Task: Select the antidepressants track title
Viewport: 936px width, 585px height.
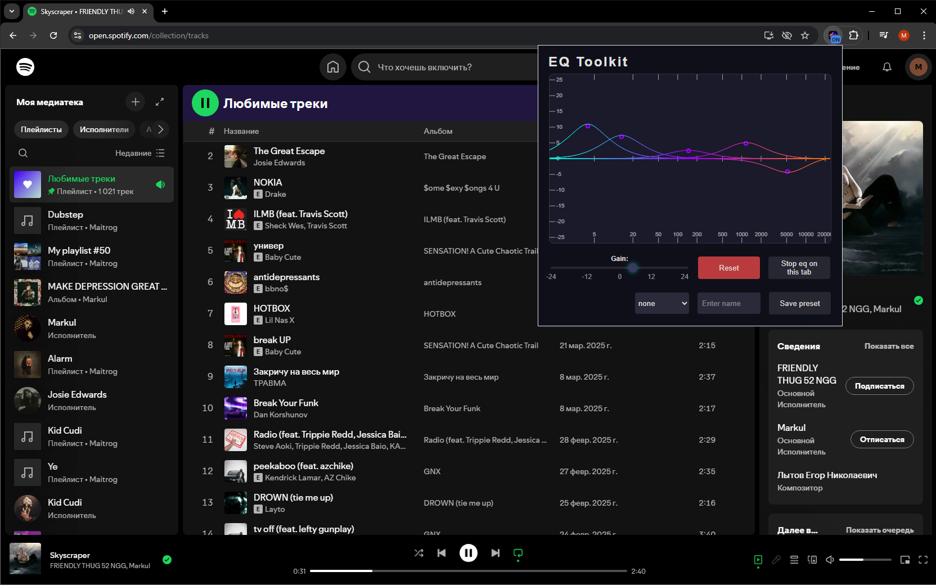Action: (286, 277)
